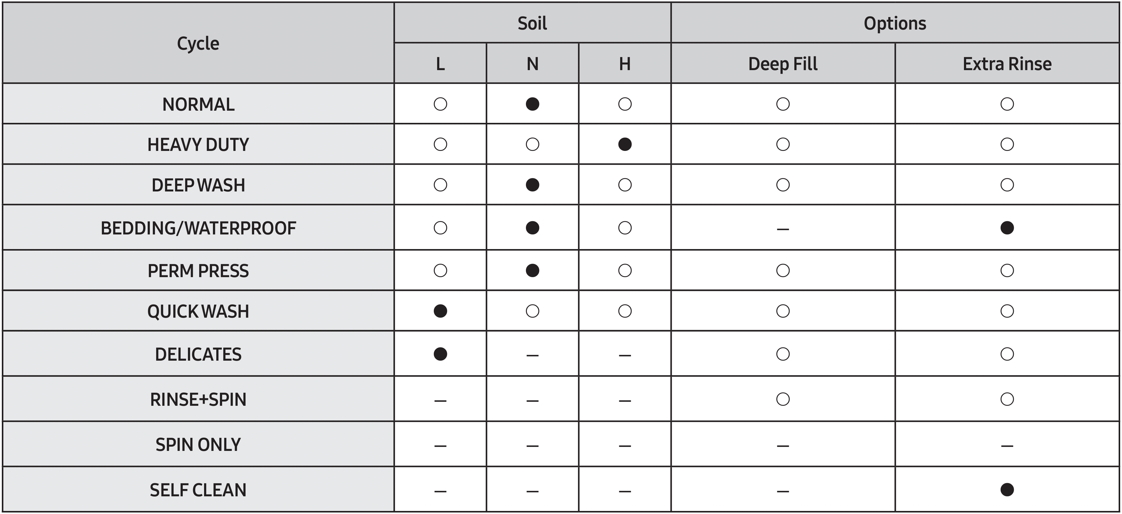Enable Deep Fill for PERM PRESS cycle
The image size is (1122, 514).
point(783,270)
